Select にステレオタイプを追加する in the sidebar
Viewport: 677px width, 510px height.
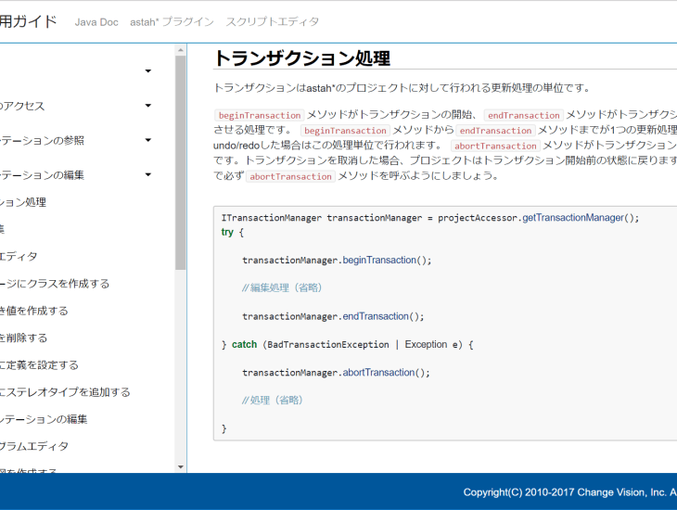(65, 392)
